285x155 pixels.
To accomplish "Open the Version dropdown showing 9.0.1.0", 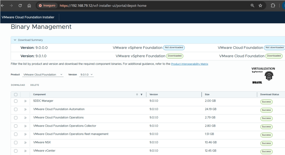I will [86, 75].
